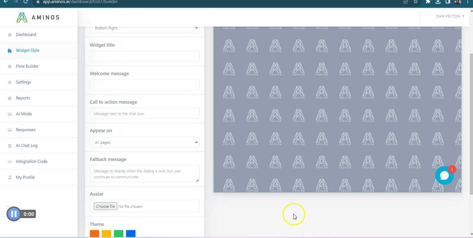Select the blue theme color swatch
Screen dimensions: 473x238
pyautogui.click(x=131, y=234)
